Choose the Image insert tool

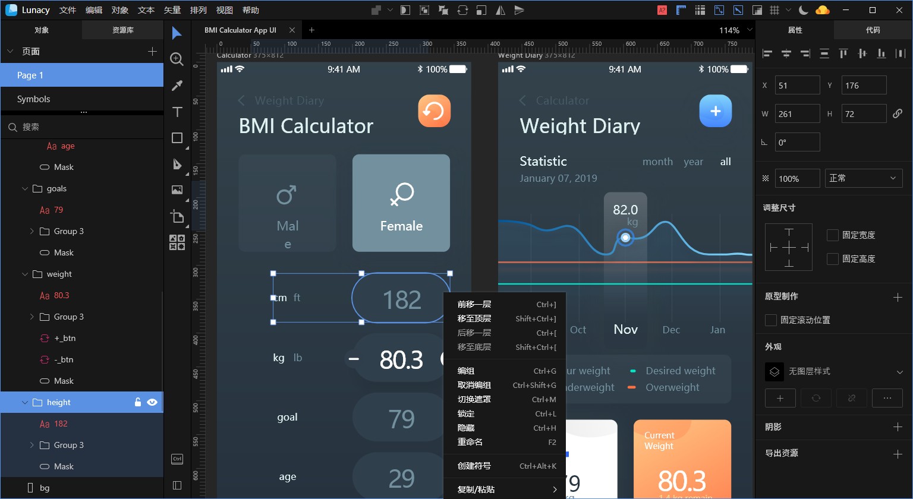177,190
